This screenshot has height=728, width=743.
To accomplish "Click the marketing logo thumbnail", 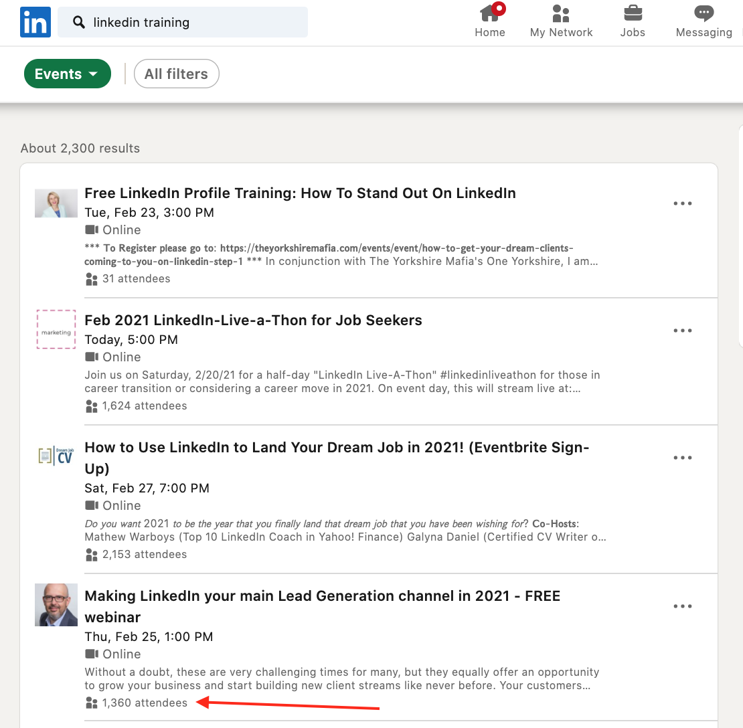I will click(56, 330).
